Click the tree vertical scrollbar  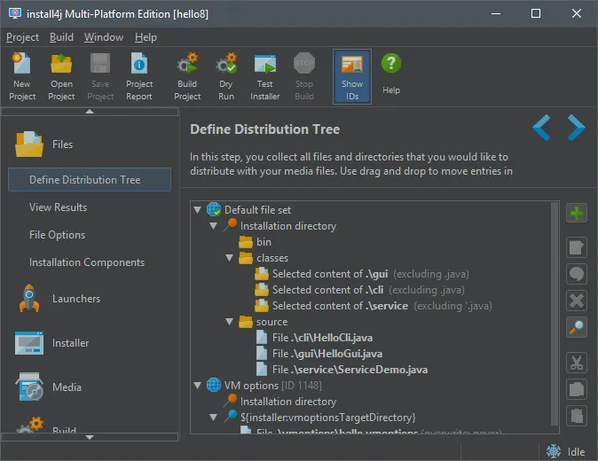click(555, 314)
